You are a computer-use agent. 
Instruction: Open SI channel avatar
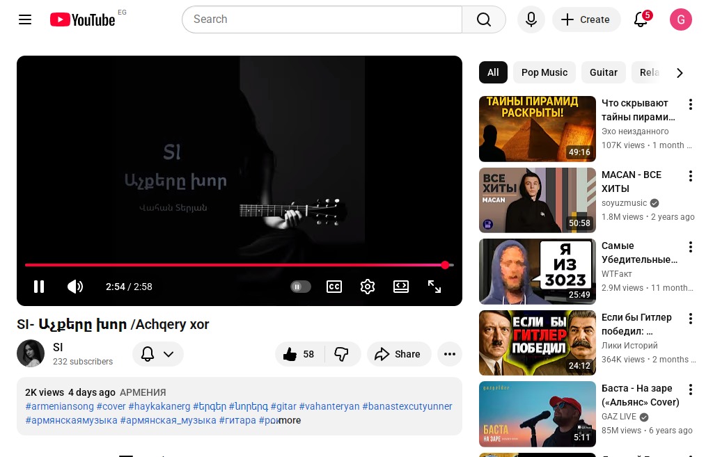pyautogui.click(x=31, y=353)
